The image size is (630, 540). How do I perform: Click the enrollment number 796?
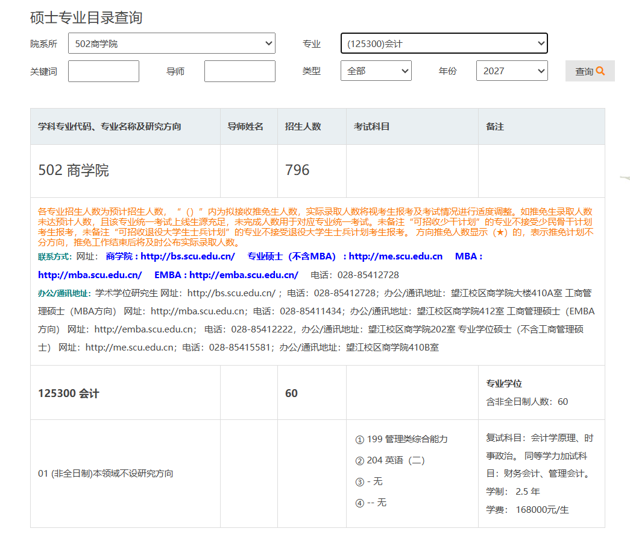pos(297,170)
